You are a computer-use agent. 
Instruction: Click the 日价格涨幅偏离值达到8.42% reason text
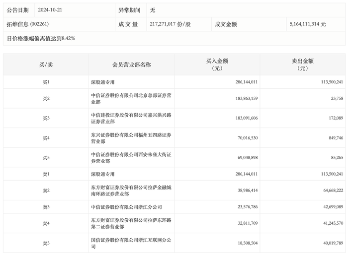tap(41, 39)
